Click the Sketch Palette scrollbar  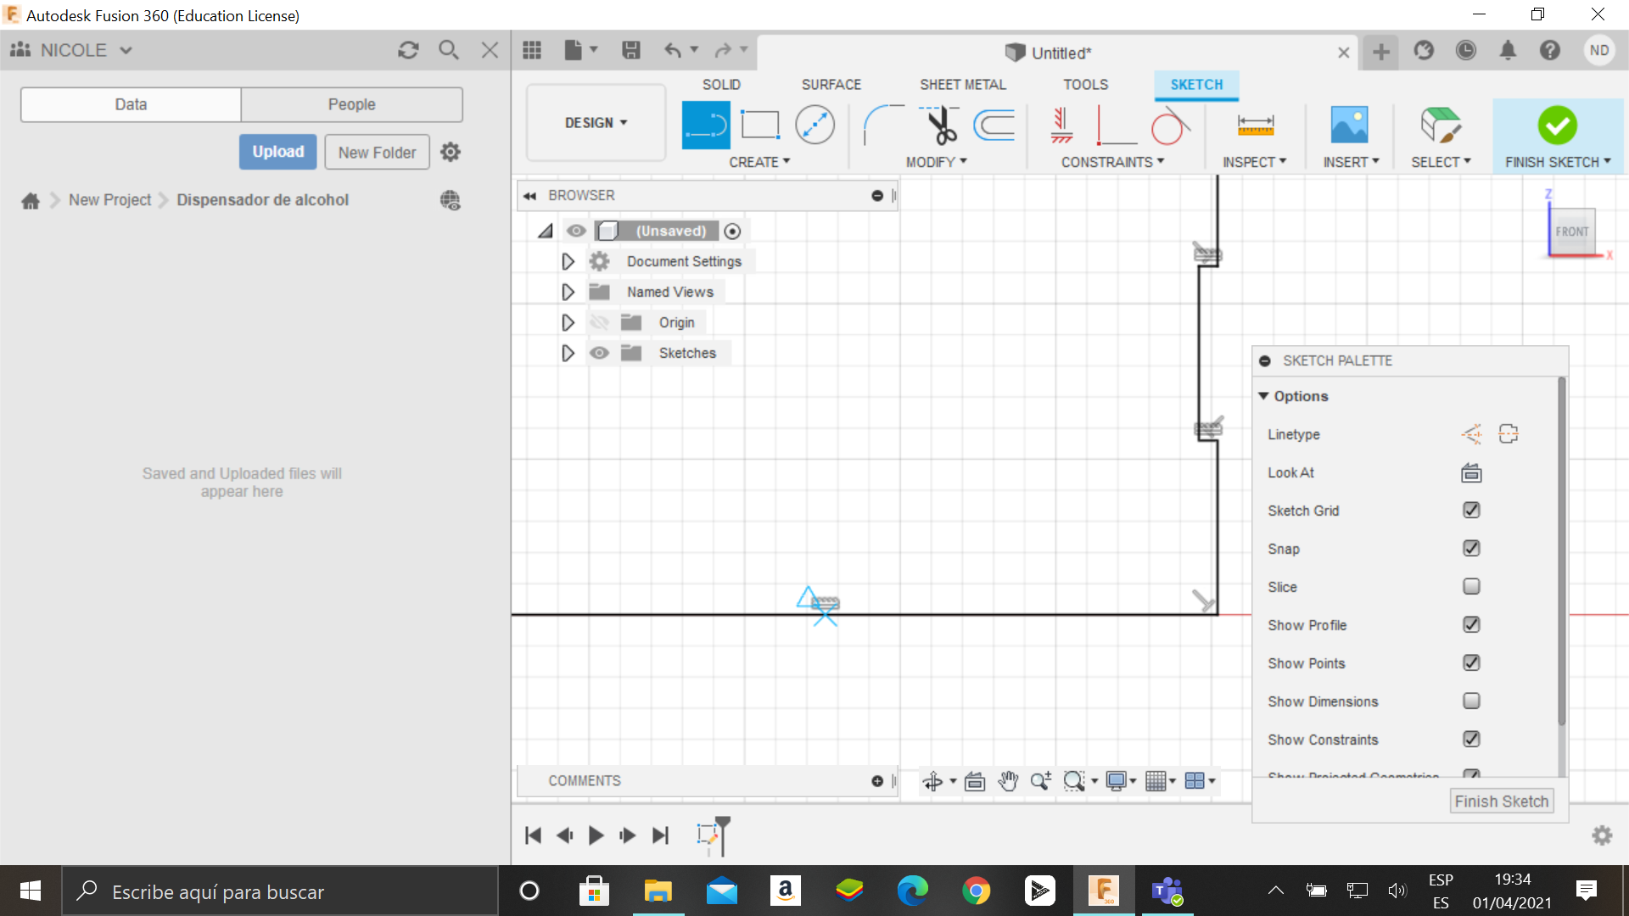coord(1561,551)
